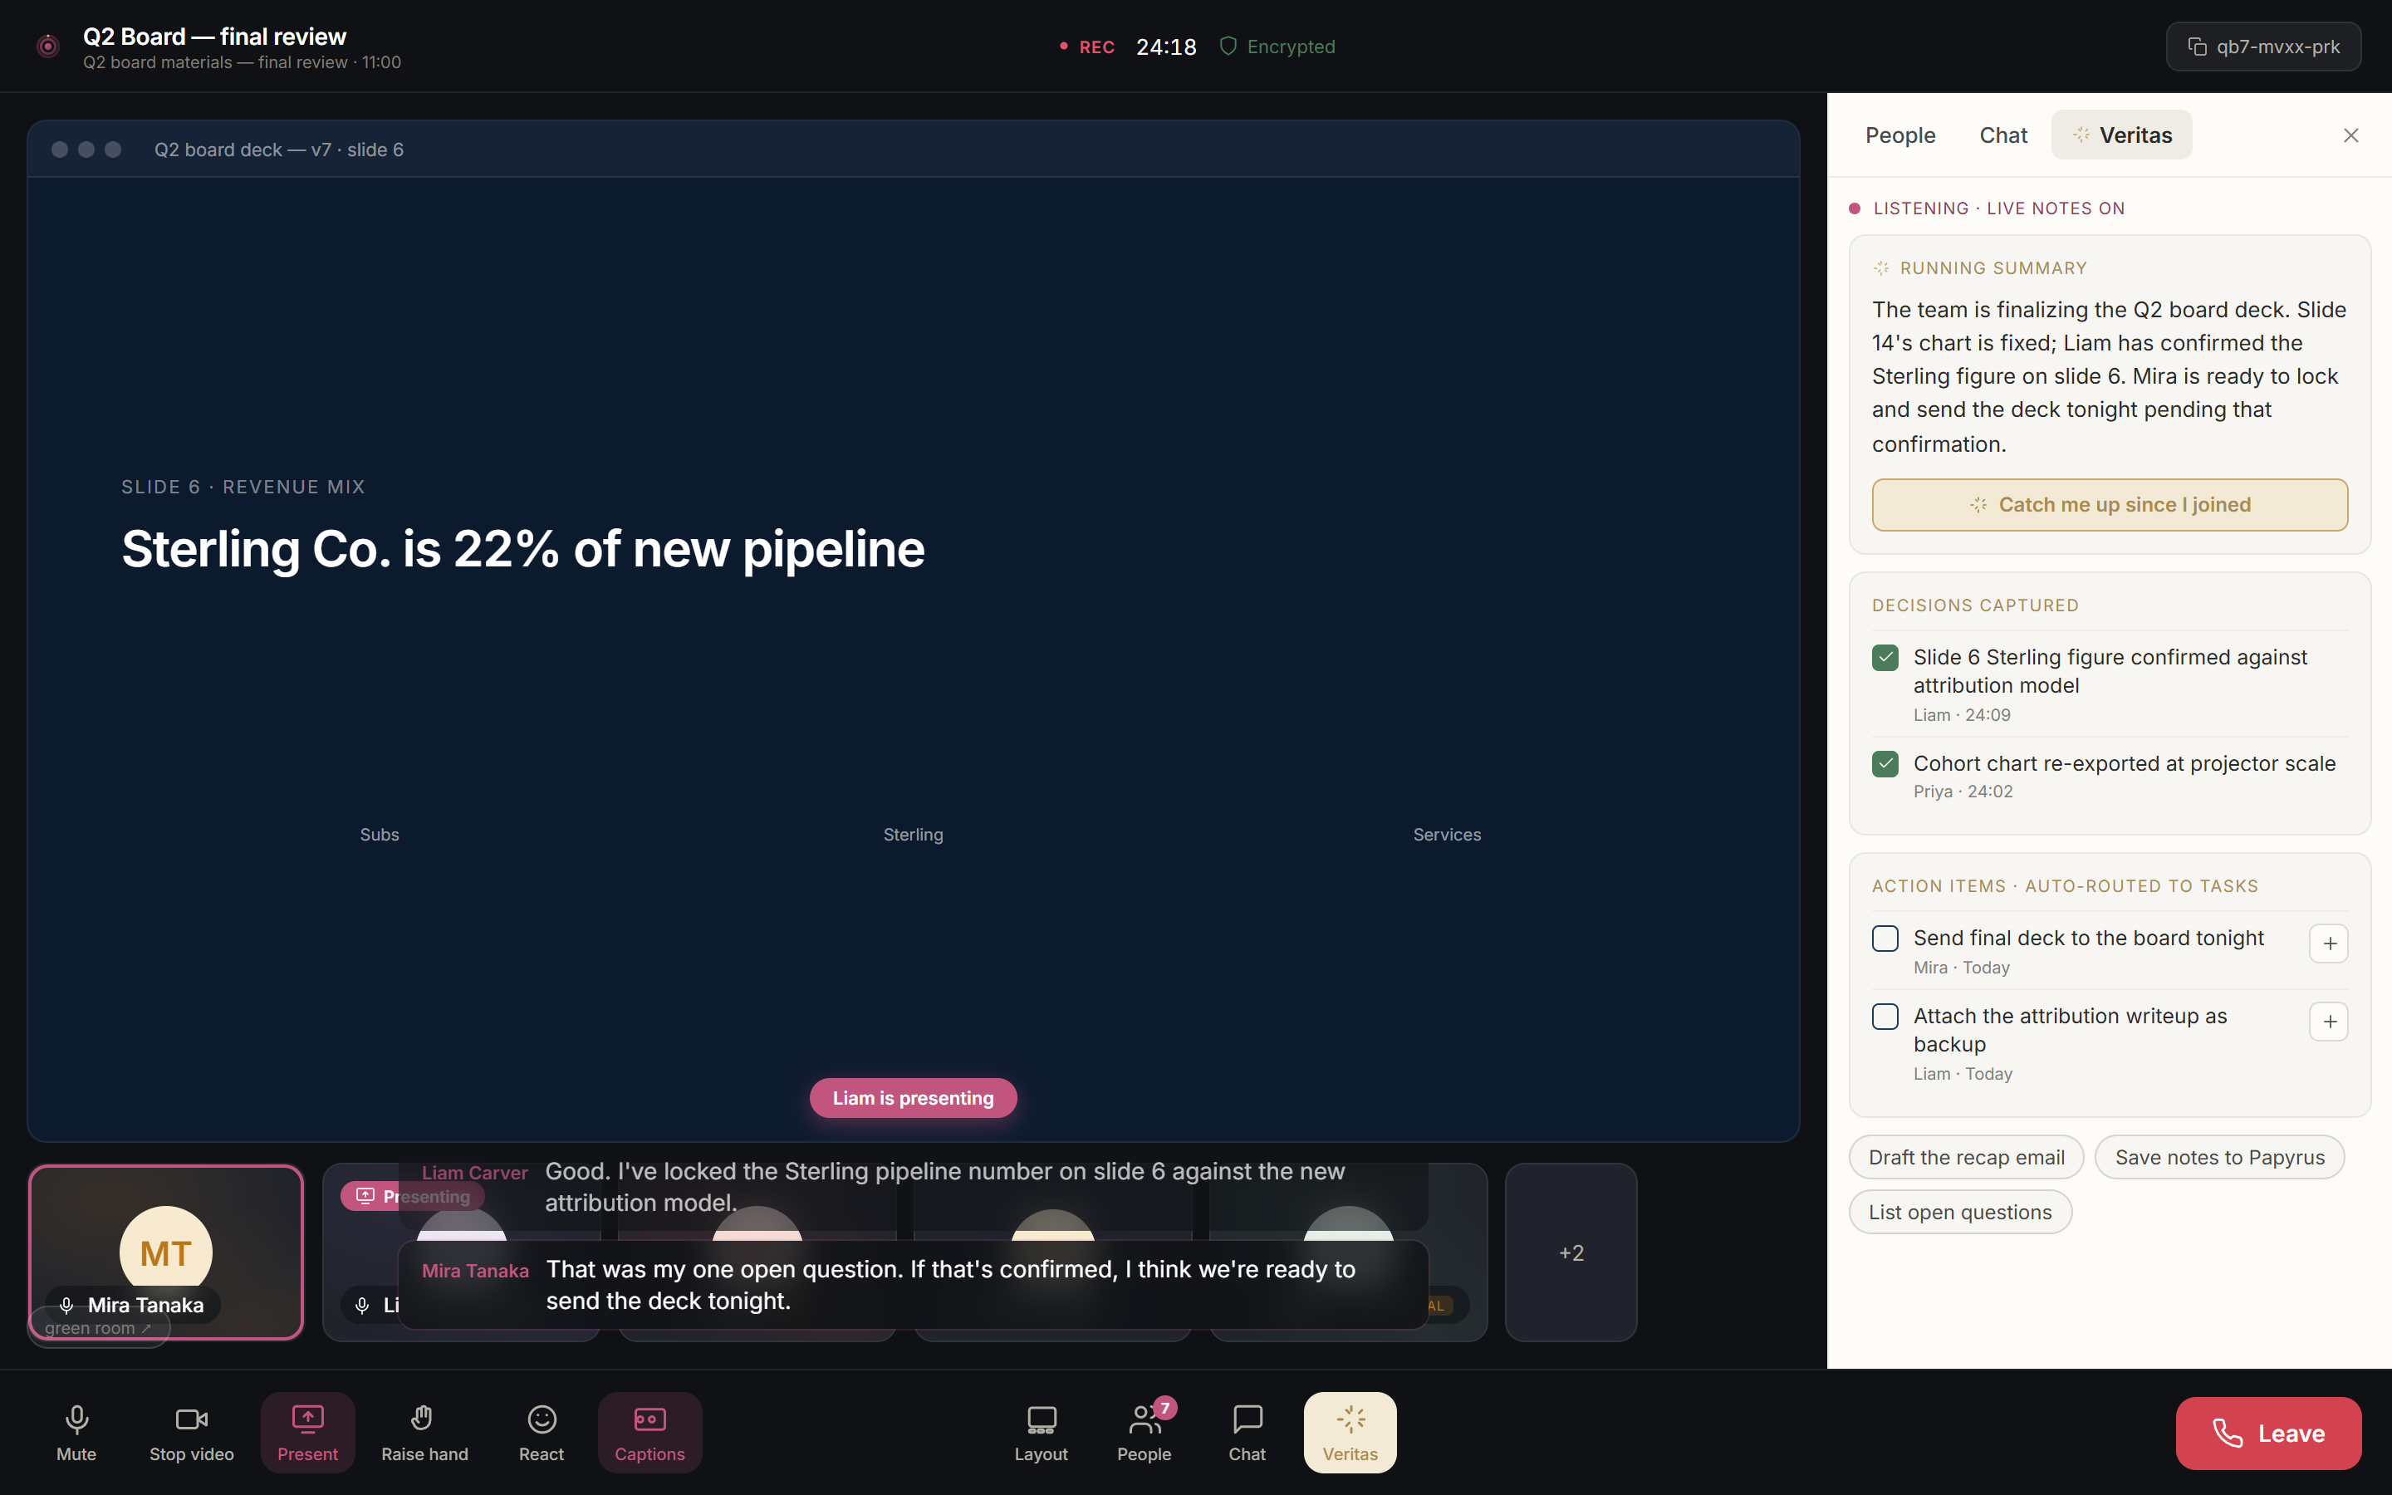This screenshot has width=2392, height=1495.
Task: Click Draft the recap email chip
Action: pos(1966,1157)
